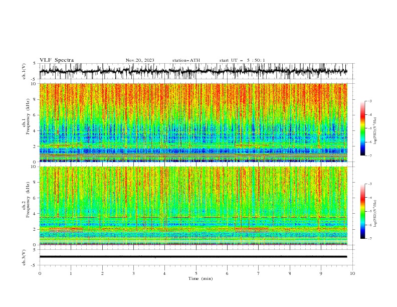Click the color scale bar beside ch.2 spectrogram
Image resolution: width=397 pixels, height=307 pixels.
pos(363,211)
